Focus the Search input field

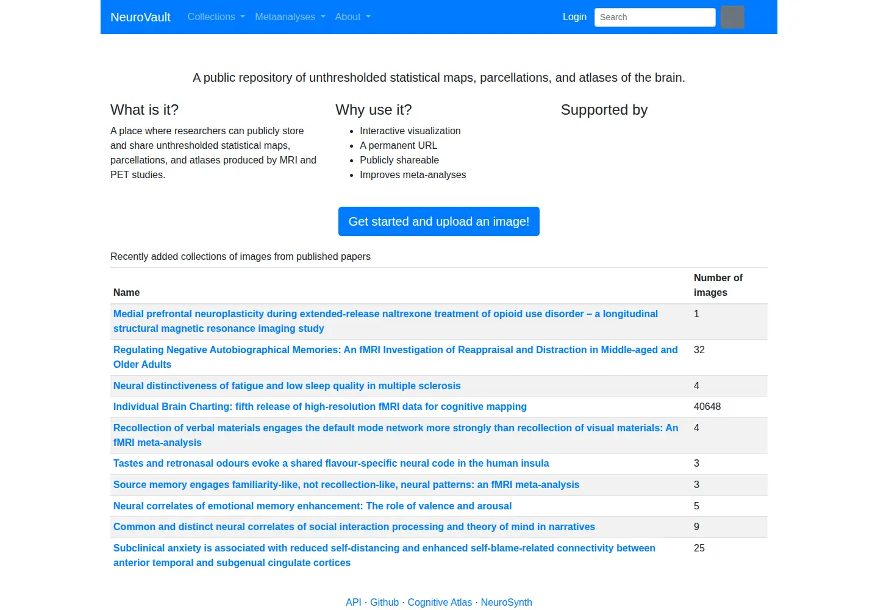655,17
